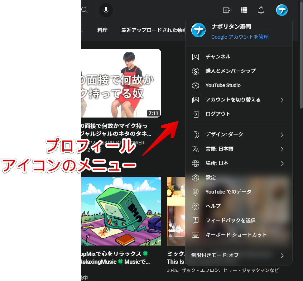This screenshot has width=303, height=281.
Task: Open チャンネル menu item
Action: (239, 57)
